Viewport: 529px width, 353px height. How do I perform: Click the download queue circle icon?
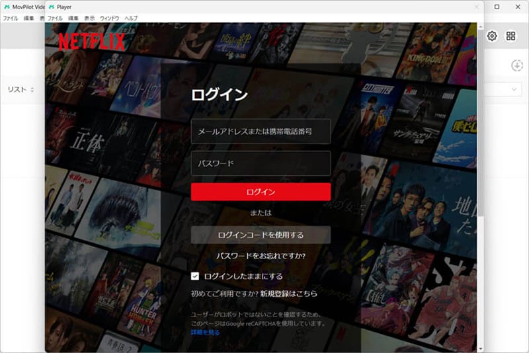(516, 65)
